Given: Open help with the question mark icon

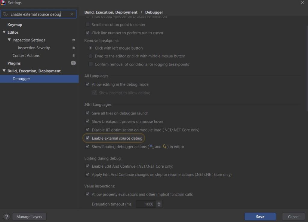Looking at the screenshot, I should [7, 217].
